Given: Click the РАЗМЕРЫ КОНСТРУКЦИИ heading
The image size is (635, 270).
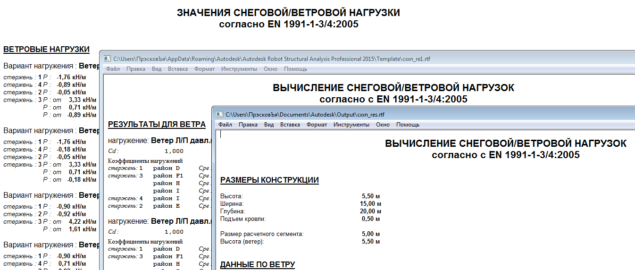Looking at the screenshot, I should point(269,180).
